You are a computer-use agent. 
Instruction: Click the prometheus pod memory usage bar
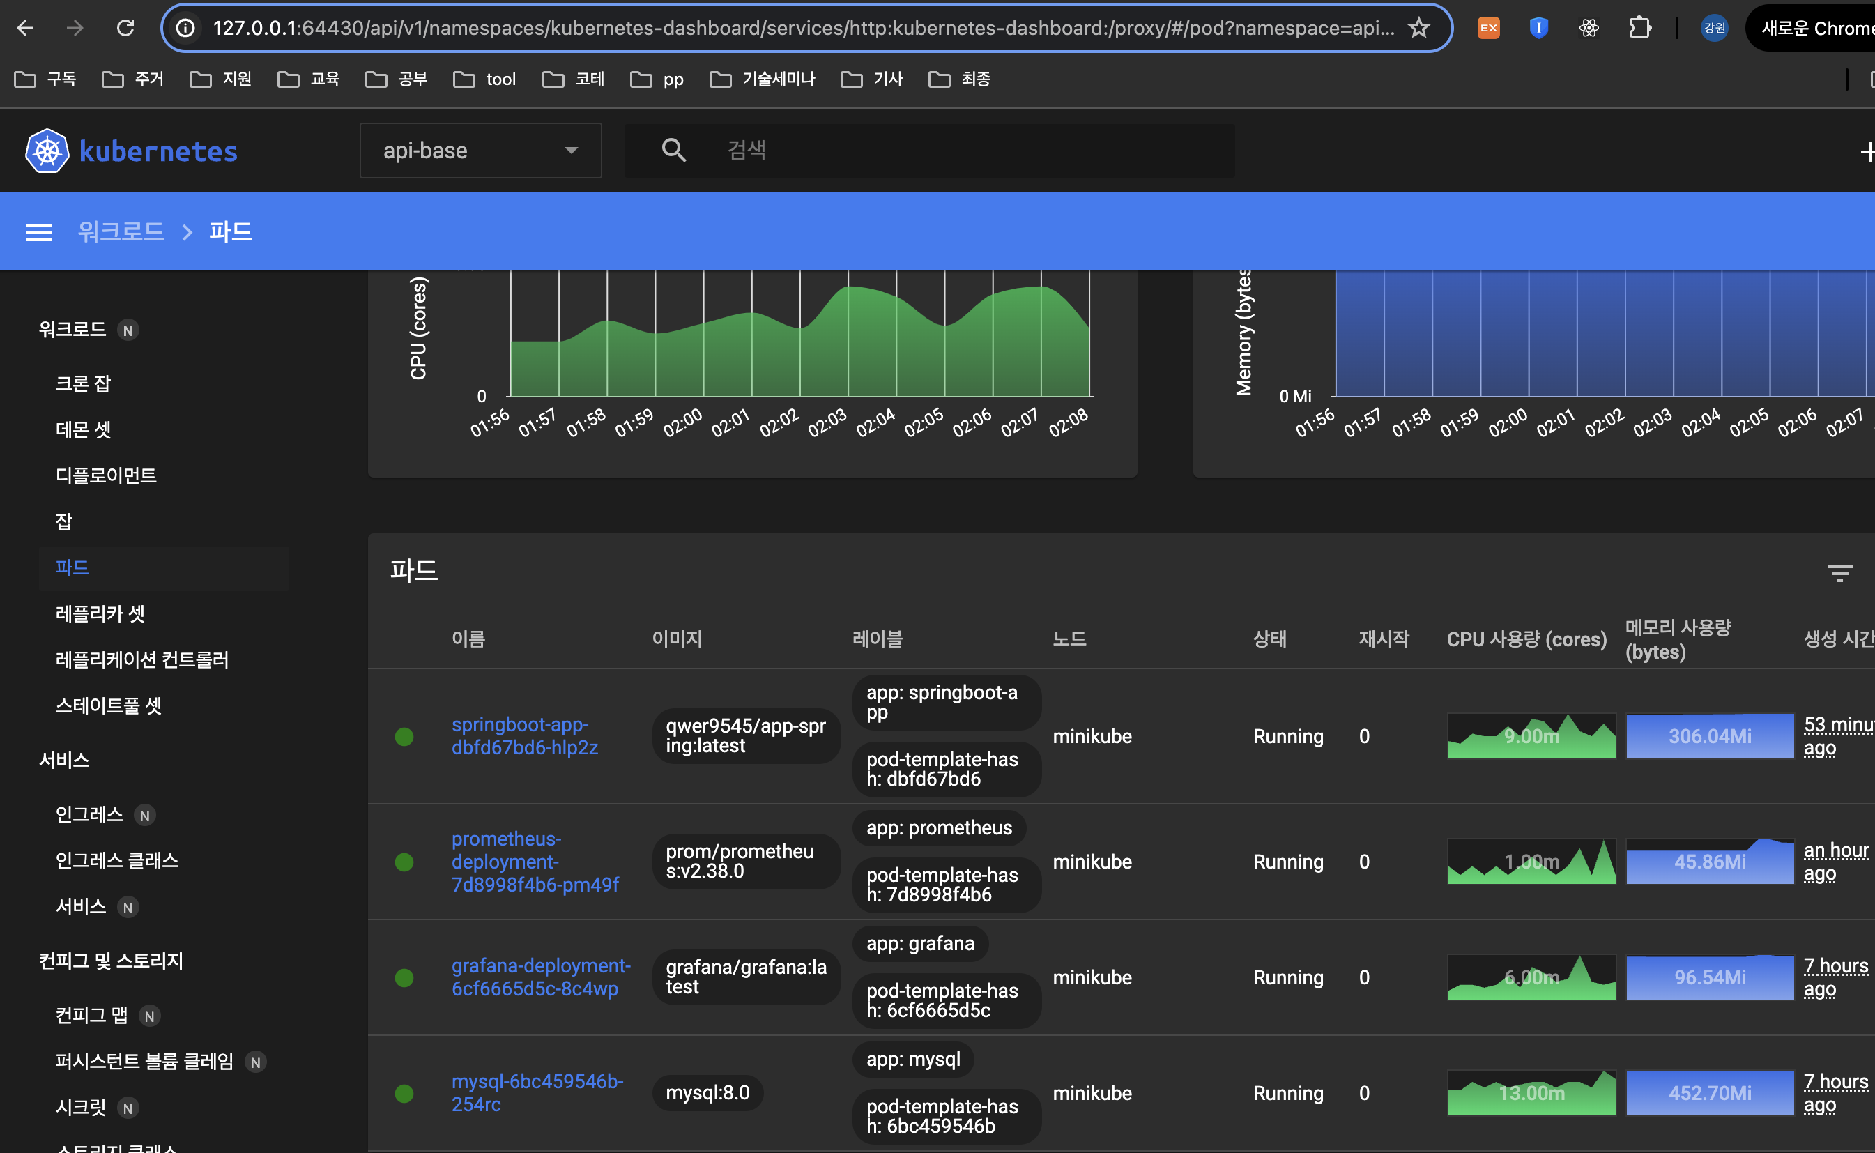[x=1710, y=862]
